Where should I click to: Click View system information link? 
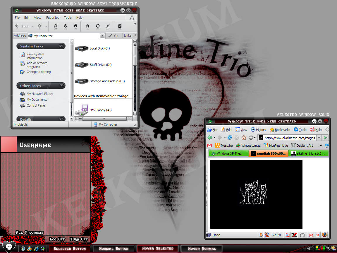pos(35,56)
